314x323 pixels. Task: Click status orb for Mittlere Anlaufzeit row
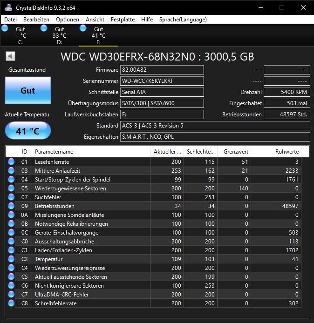pos(11,170)
